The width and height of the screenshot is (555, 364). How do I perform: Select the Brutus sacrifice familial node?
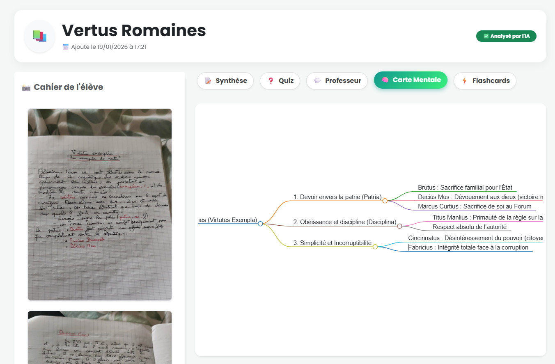465,188
